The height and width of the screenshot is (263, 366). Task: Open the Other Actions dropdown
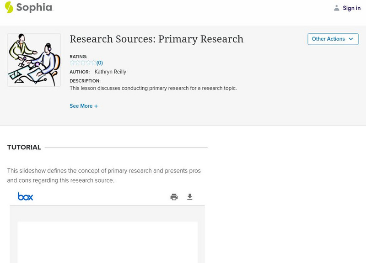tap(328, 39)
